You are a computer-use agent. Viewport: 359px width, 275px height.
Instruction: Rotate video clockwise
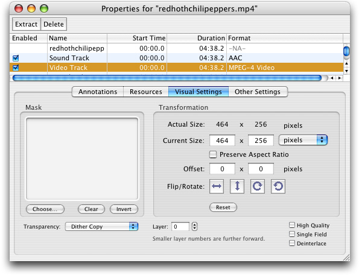258,186
